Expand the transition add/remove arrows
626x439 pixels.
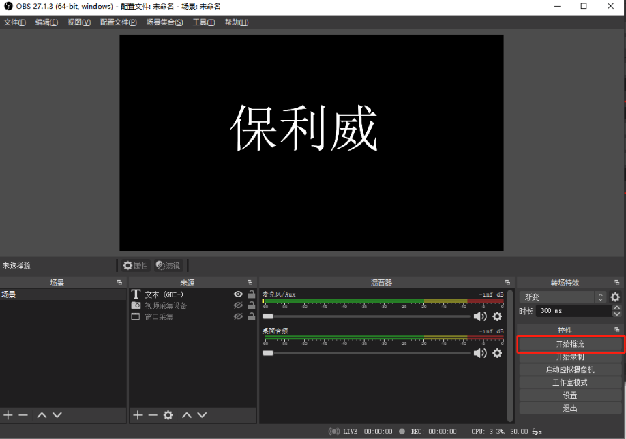click(600, 297)
